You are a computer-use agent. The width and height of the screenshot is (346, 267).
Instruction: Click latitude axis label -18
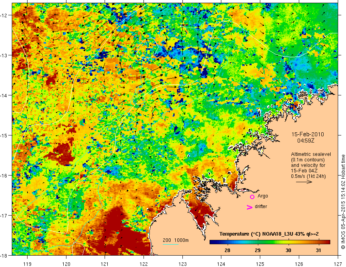pos(4,256)
